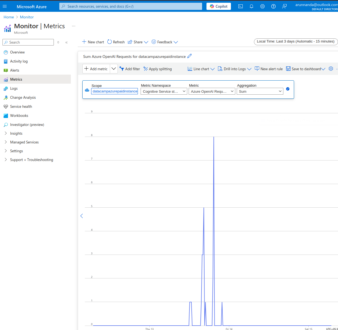Open the Metric Namespace dropdown
This screenshot has width=338, height=330.
164,91
